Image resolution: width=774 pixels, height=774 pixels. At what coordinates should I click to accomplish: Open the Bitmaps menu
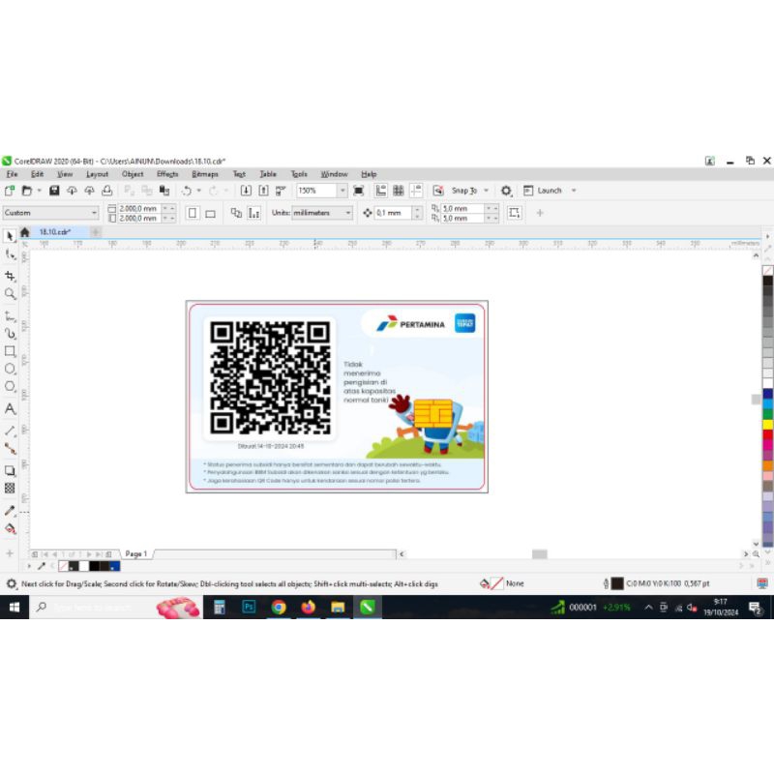[205, 174]
